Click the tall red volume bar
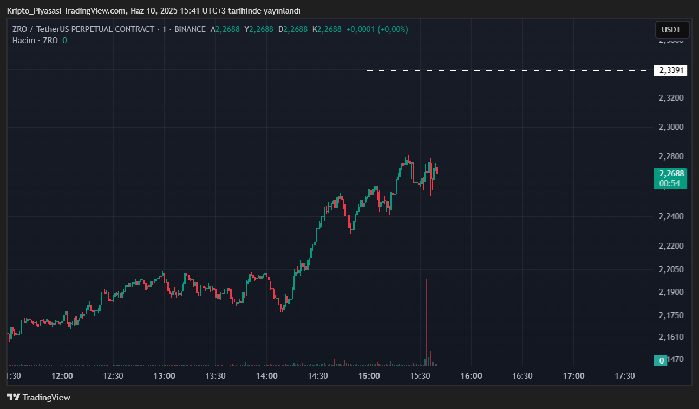 click(x=427, y=319)
